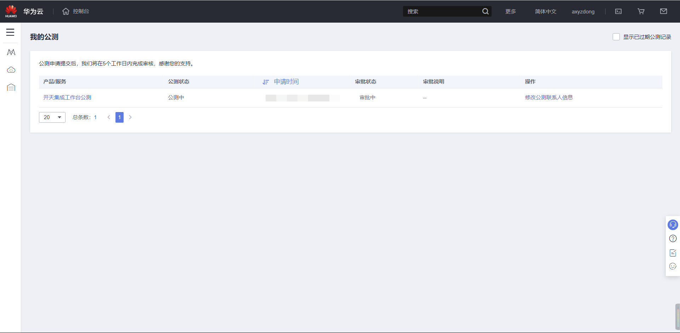Click the building-shaped sidebar icon
The image size is (680, 333).
(11, 87)
